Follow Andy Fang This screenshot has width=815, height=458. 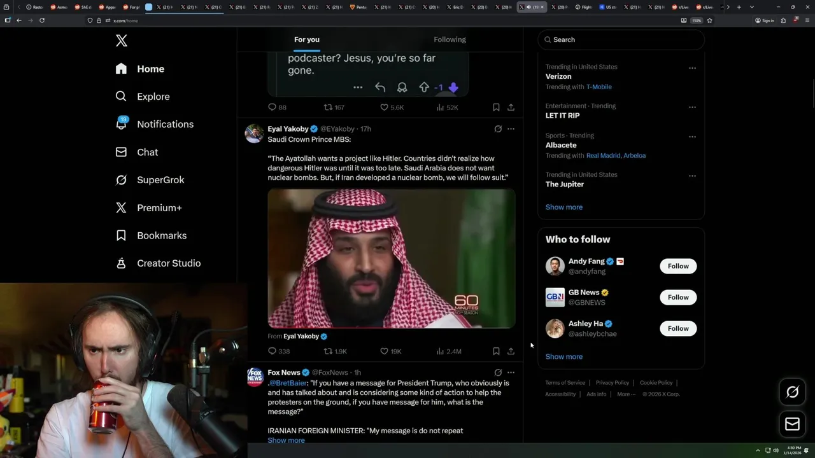pos(678,266)
